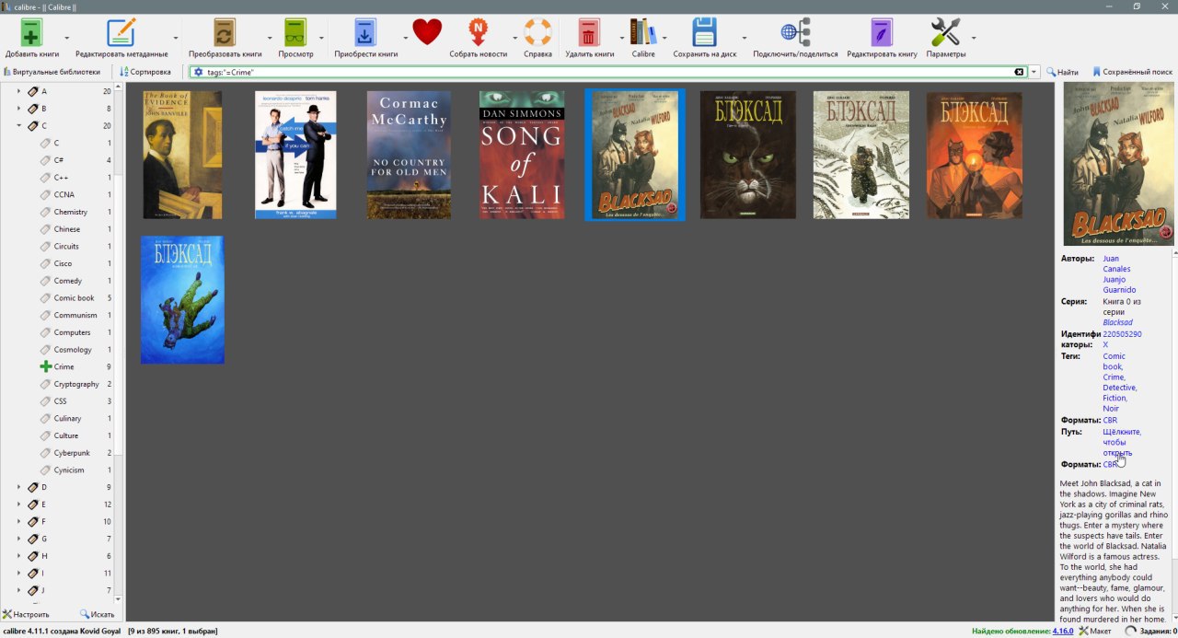Open the dropdown arrow next to Добавить книги
The width and height of the screenshot is (1178, 638).
(x=66, y=38)
